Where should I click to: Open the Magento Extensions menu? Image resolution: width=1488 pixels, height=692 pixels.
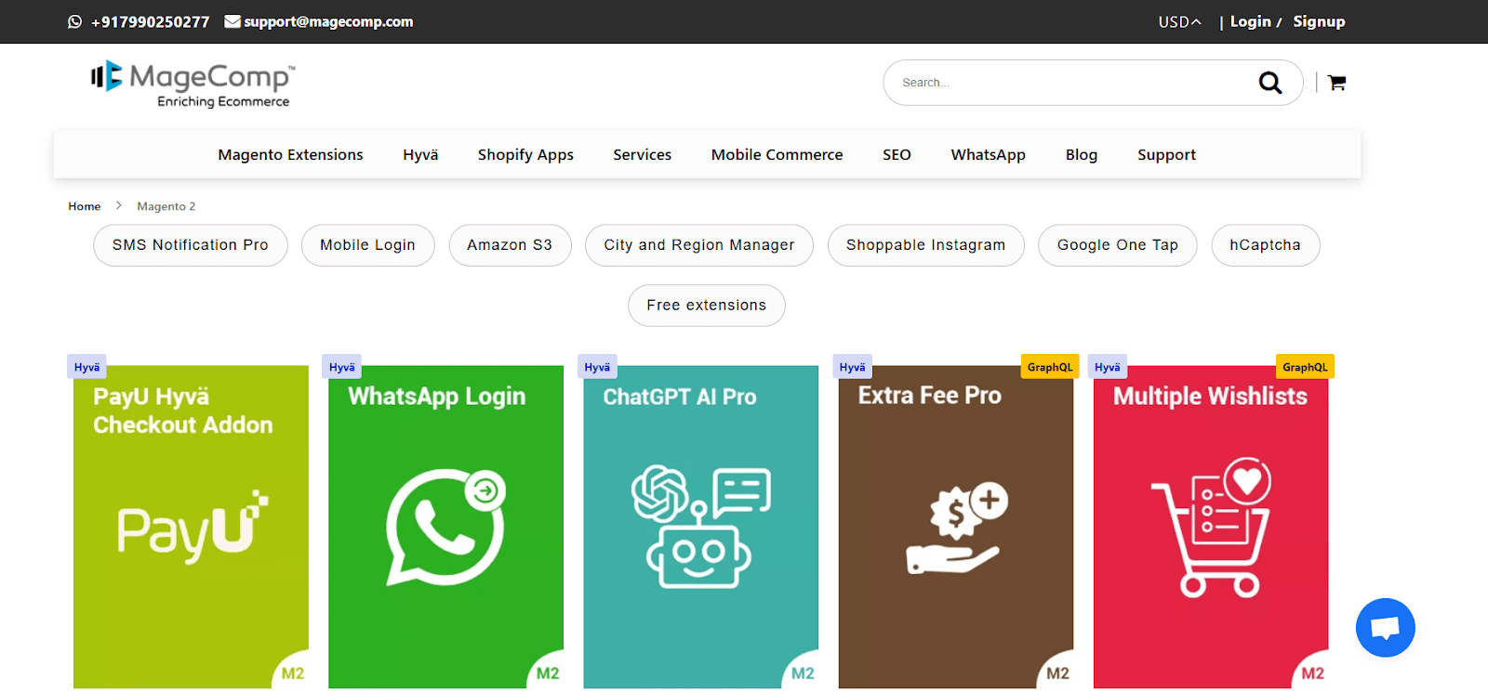click(x=290, y=154)
